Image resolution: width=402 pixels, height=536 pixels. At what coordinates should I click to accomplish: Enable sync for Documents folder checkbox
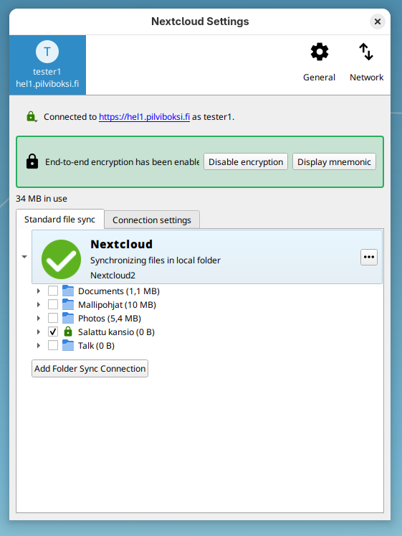[x=53, y=291]
